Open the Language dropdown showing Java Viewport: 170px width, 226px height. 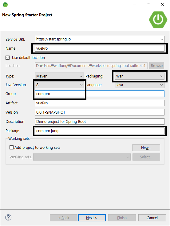(x=140, y=85)
